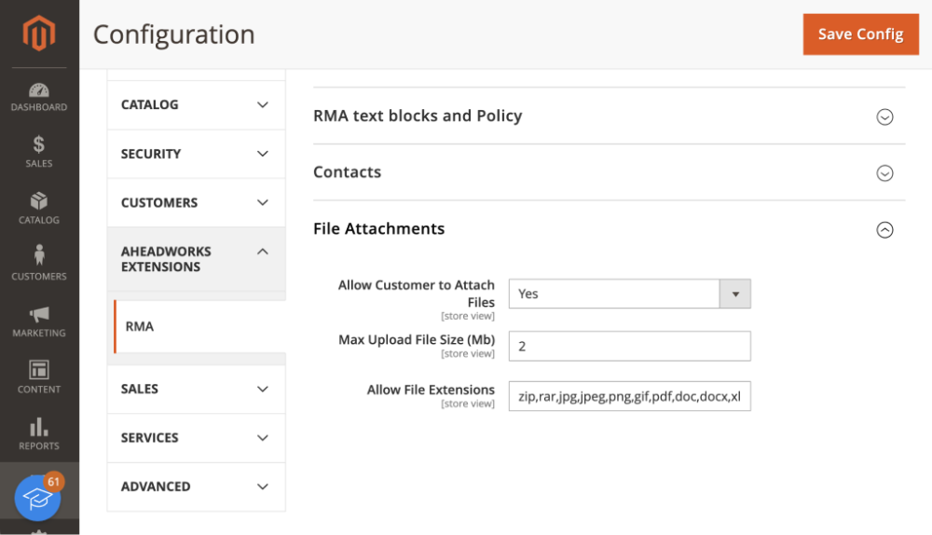
Task: Click the Save Config button
Action: 860,34
